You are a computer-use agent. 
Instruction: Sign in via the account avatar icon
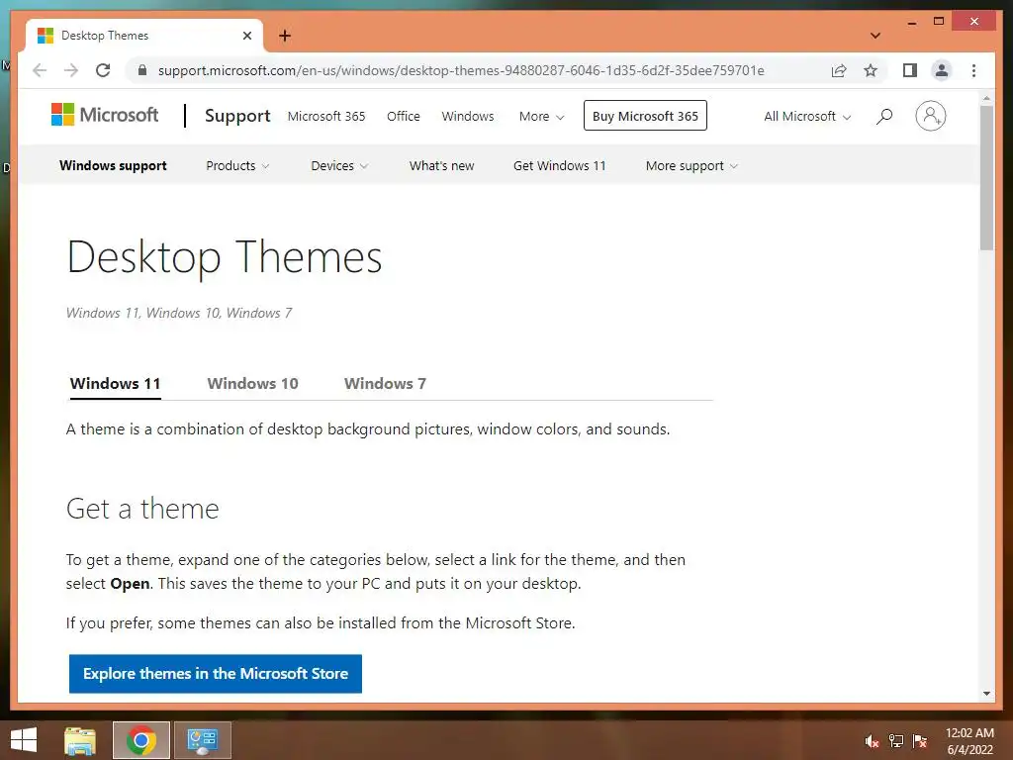point(930,116)
